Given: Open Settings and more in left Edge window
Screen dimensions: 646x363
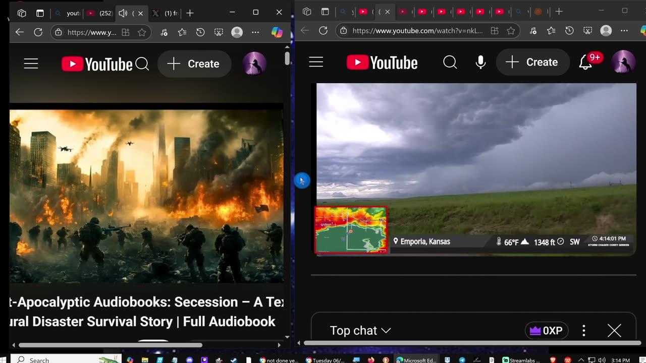Looking at the screenshot, I should tap(255, 32).
